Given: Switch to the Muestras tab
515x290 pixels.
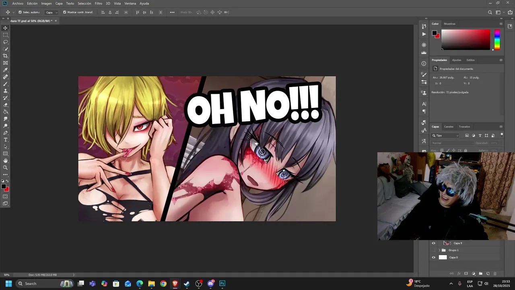Looking at the screenshot, I should (449, 24).
